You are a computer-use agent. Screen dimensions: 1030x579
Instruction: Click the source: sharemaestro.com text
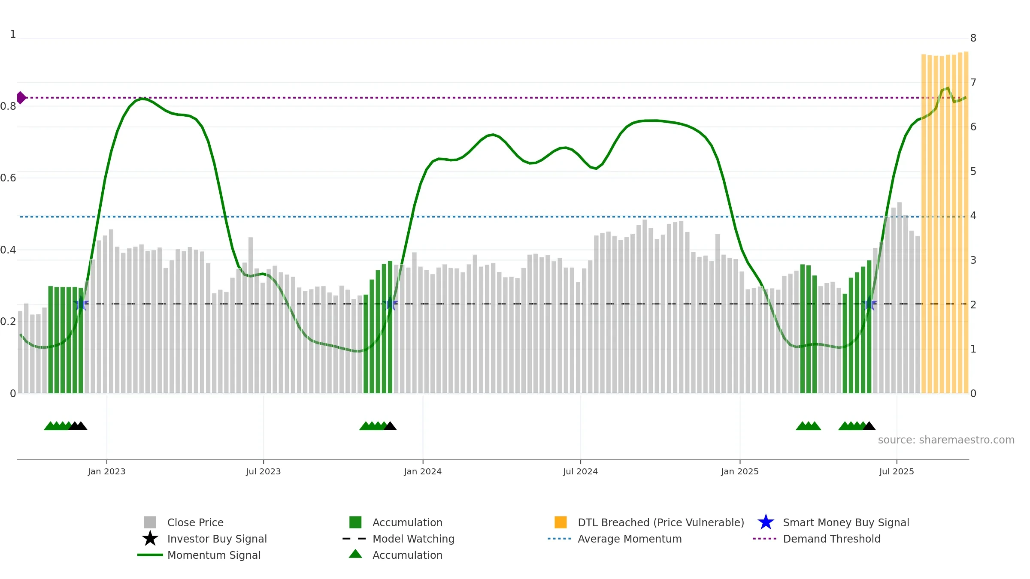946,440
